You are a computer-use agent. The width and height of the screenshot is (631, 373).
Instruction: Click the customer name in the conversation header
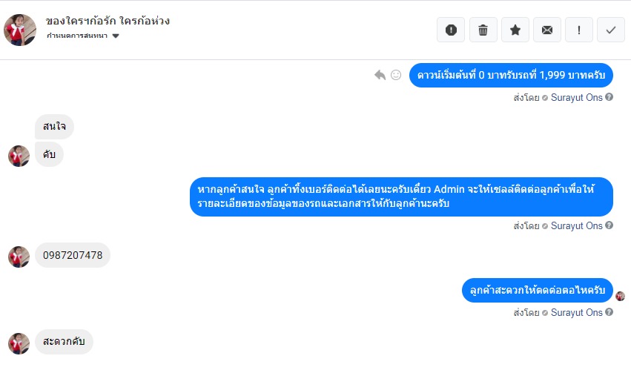(108, 21)
